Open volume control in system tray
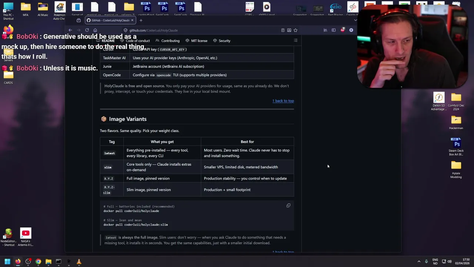Screen dimensions: 474x267 [x=450, y=262]
